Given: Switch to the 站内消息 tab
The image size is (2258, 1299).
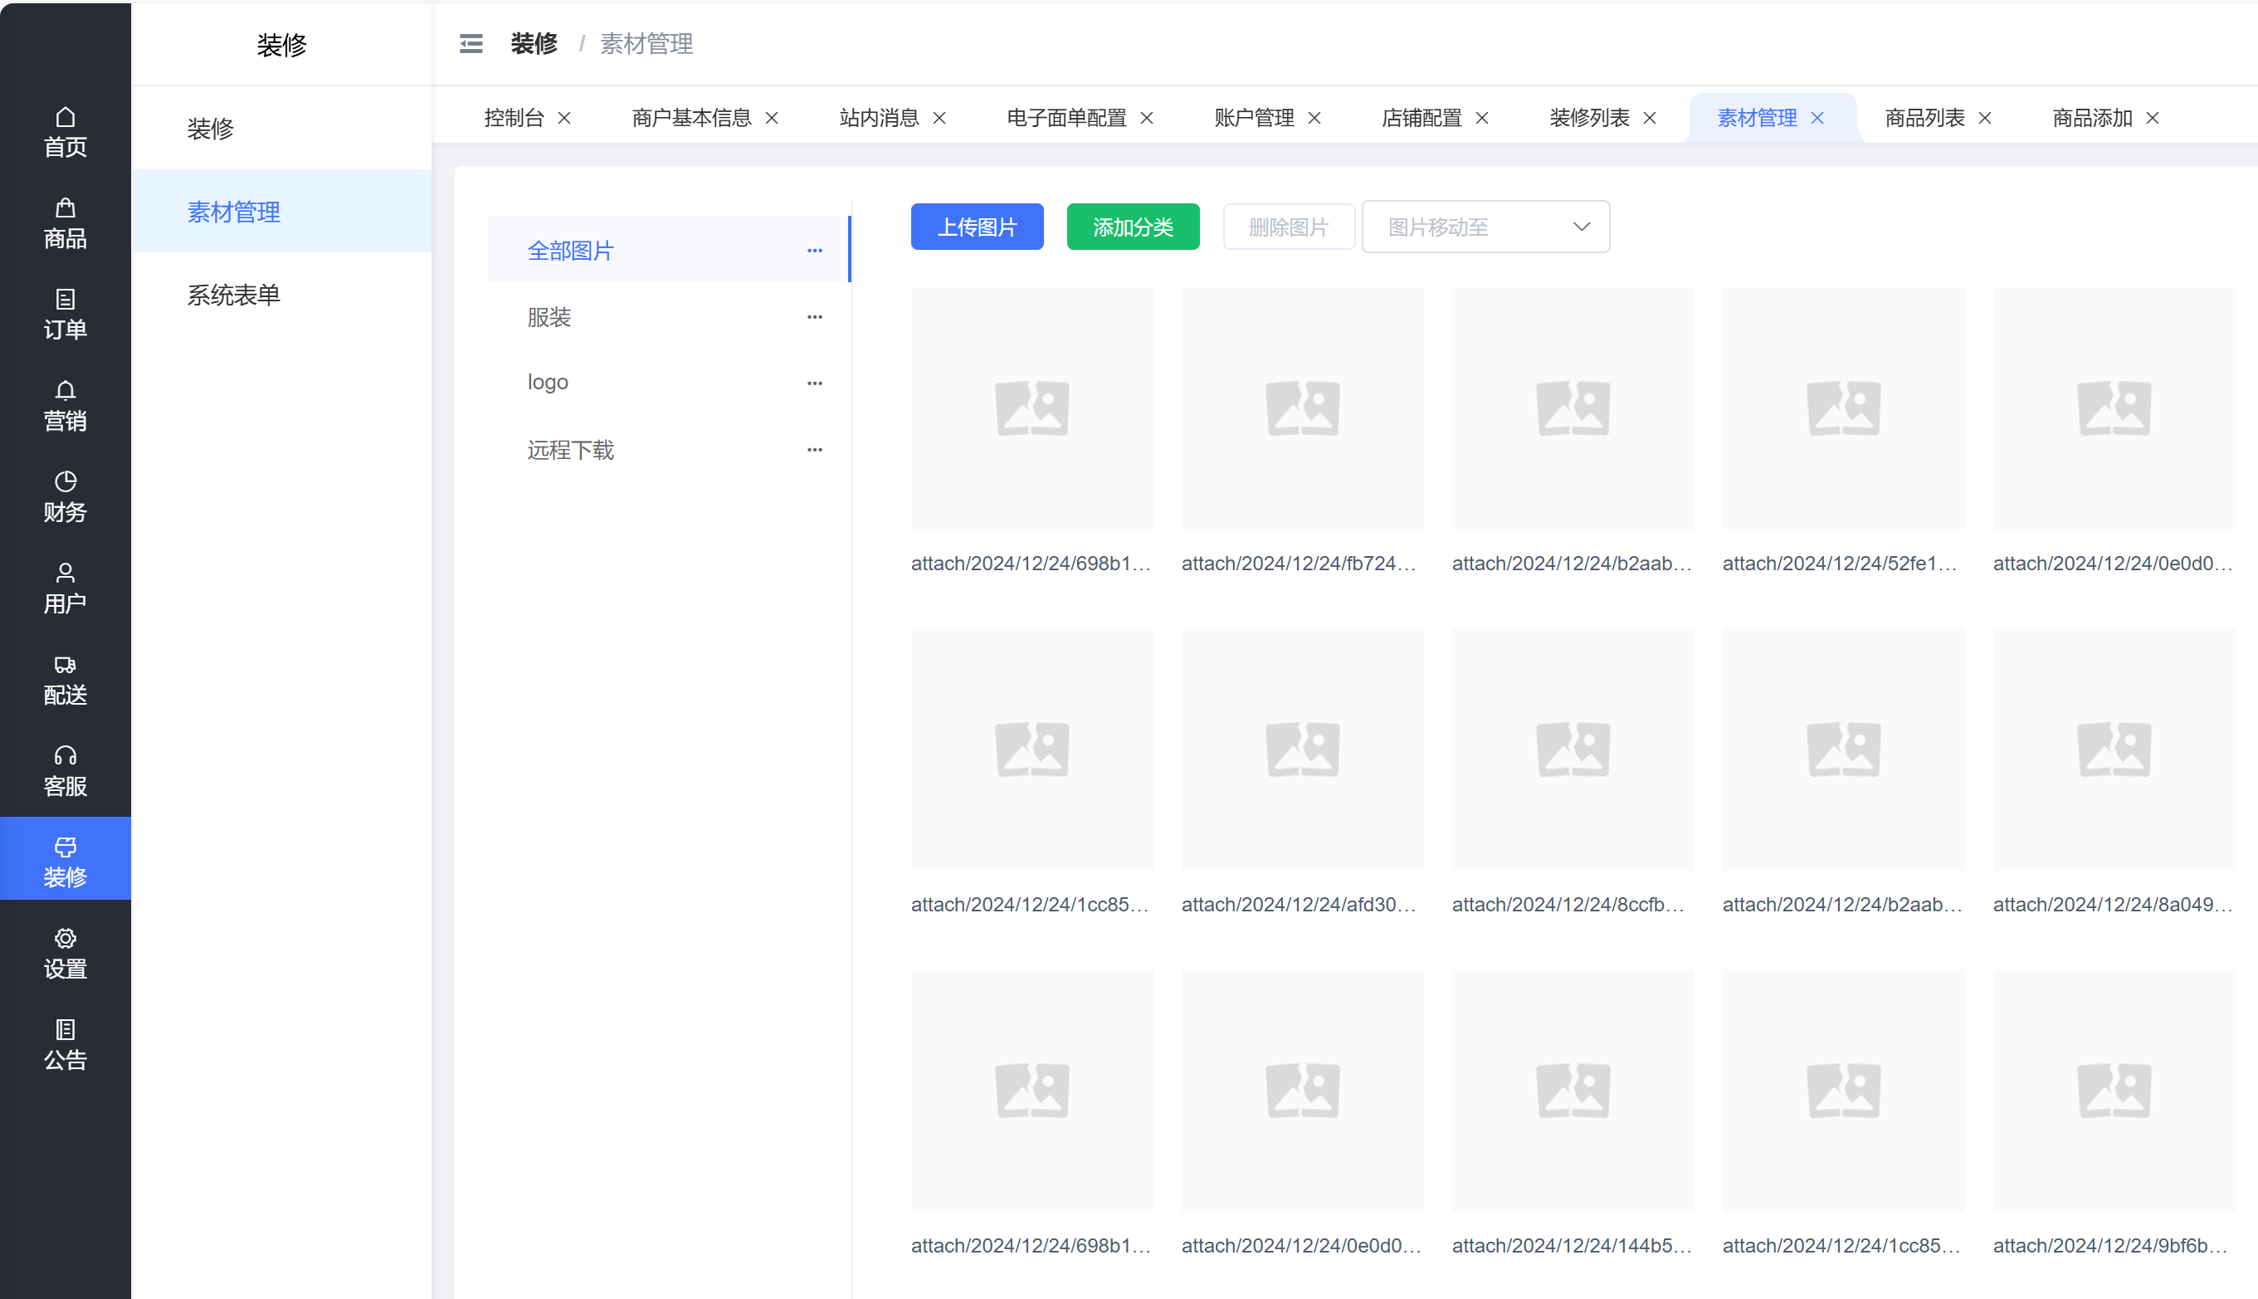Looking at the screenshot, I should (x=880, y=118).
